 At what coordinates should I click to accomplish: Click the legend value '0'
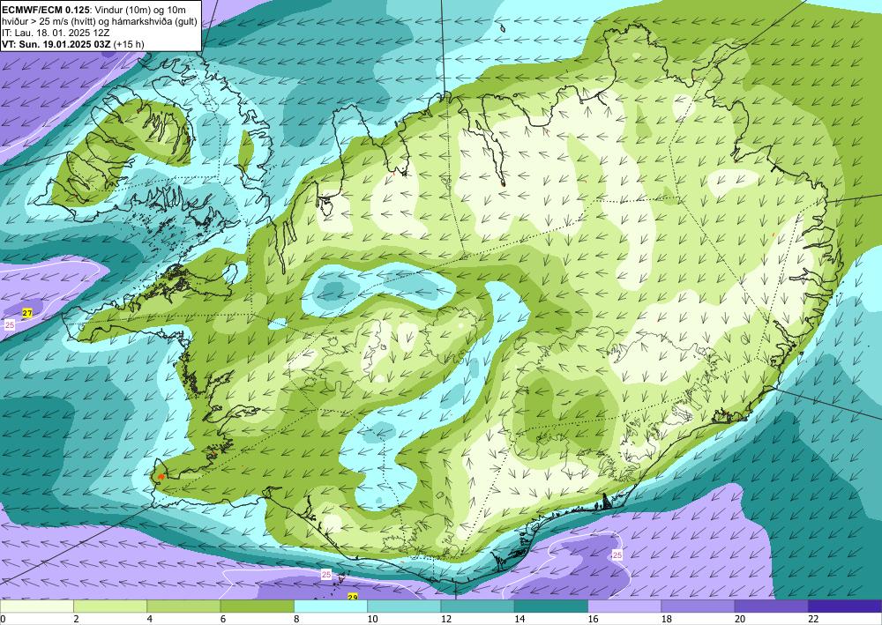coord(3,619)
